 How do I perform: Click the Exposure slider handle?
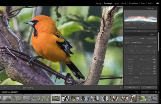point(141,59)
